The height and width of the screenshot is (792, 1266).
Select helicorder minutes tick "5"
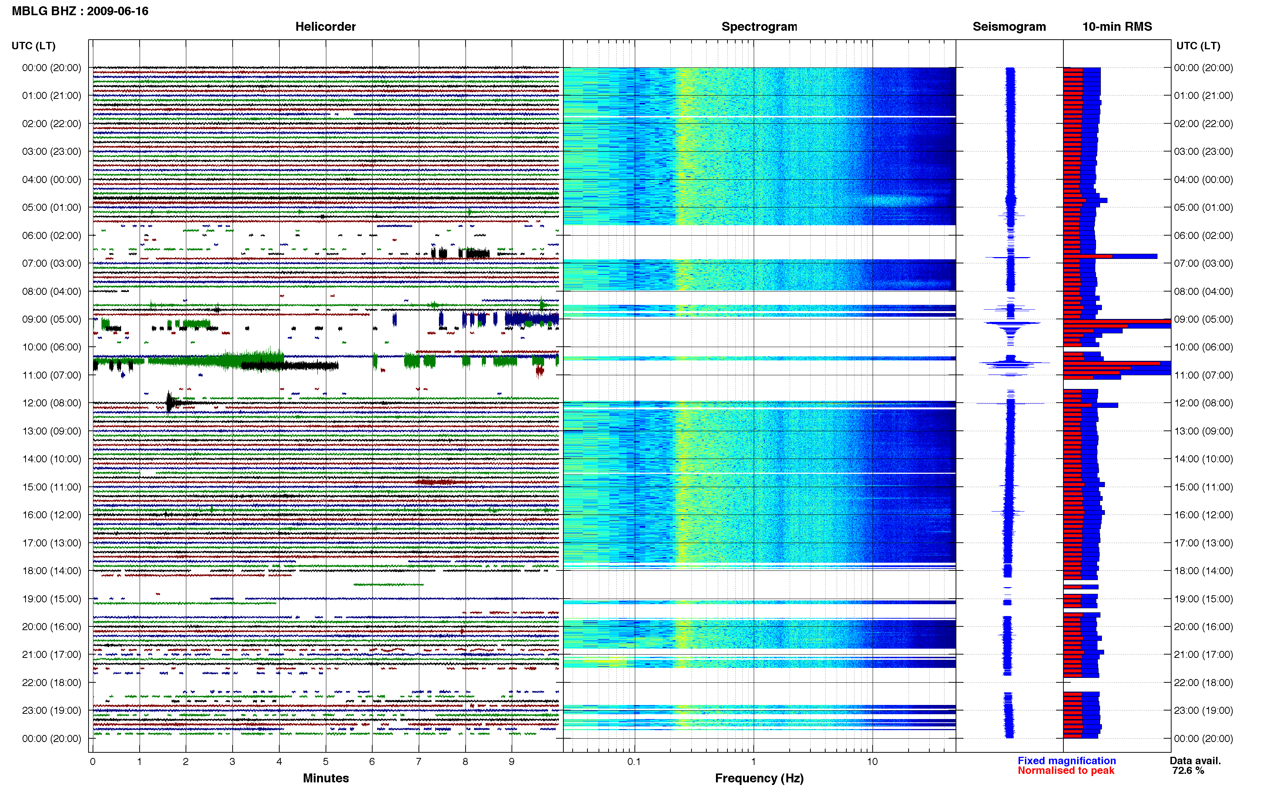pos(326,762)
